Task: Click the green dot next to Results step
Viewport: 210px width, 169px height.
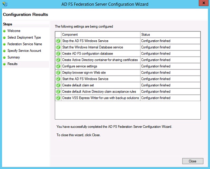Action: click(x=4, y=64)
